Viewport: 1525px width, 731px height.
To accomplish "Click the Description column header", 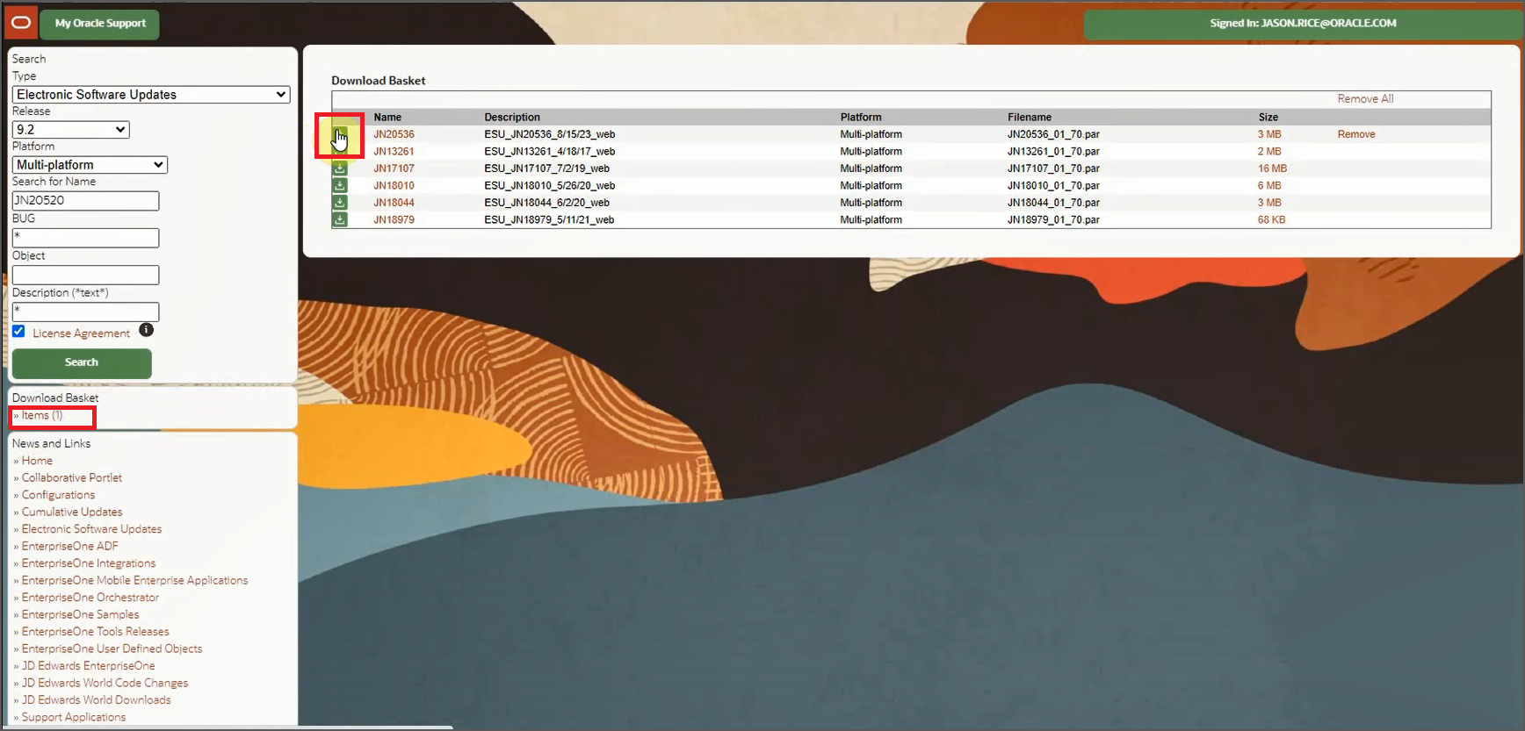I will 512,118.
